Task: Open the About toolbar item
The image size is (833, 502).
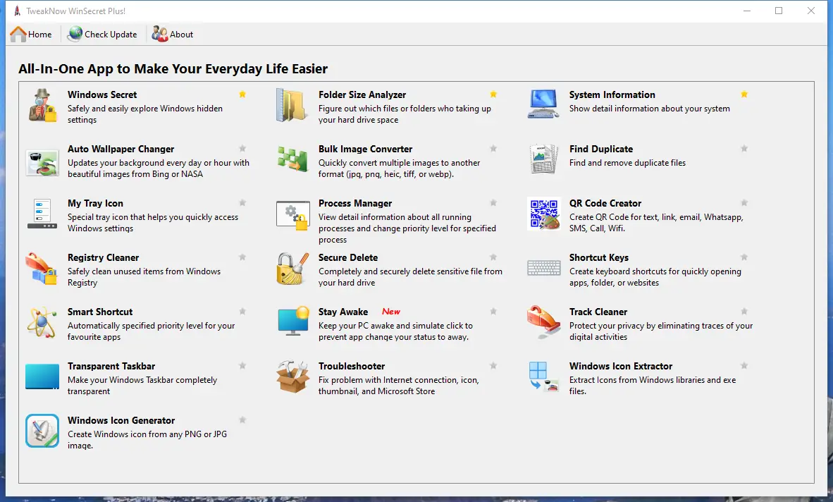Action: (x=172, y=35)
